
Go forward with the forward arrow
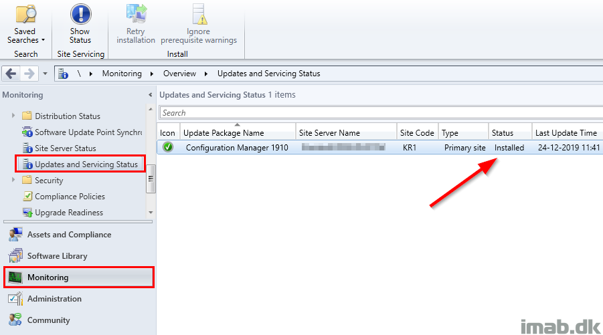tap(29, 73)
